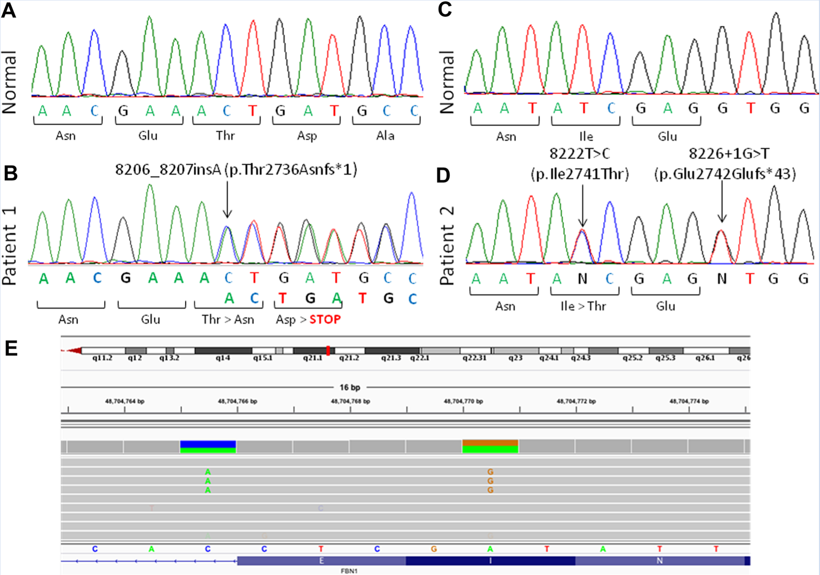The image size is (820, 575).
Task: Click the Thr > Asn label in panel B
Action: coord(228,320)
